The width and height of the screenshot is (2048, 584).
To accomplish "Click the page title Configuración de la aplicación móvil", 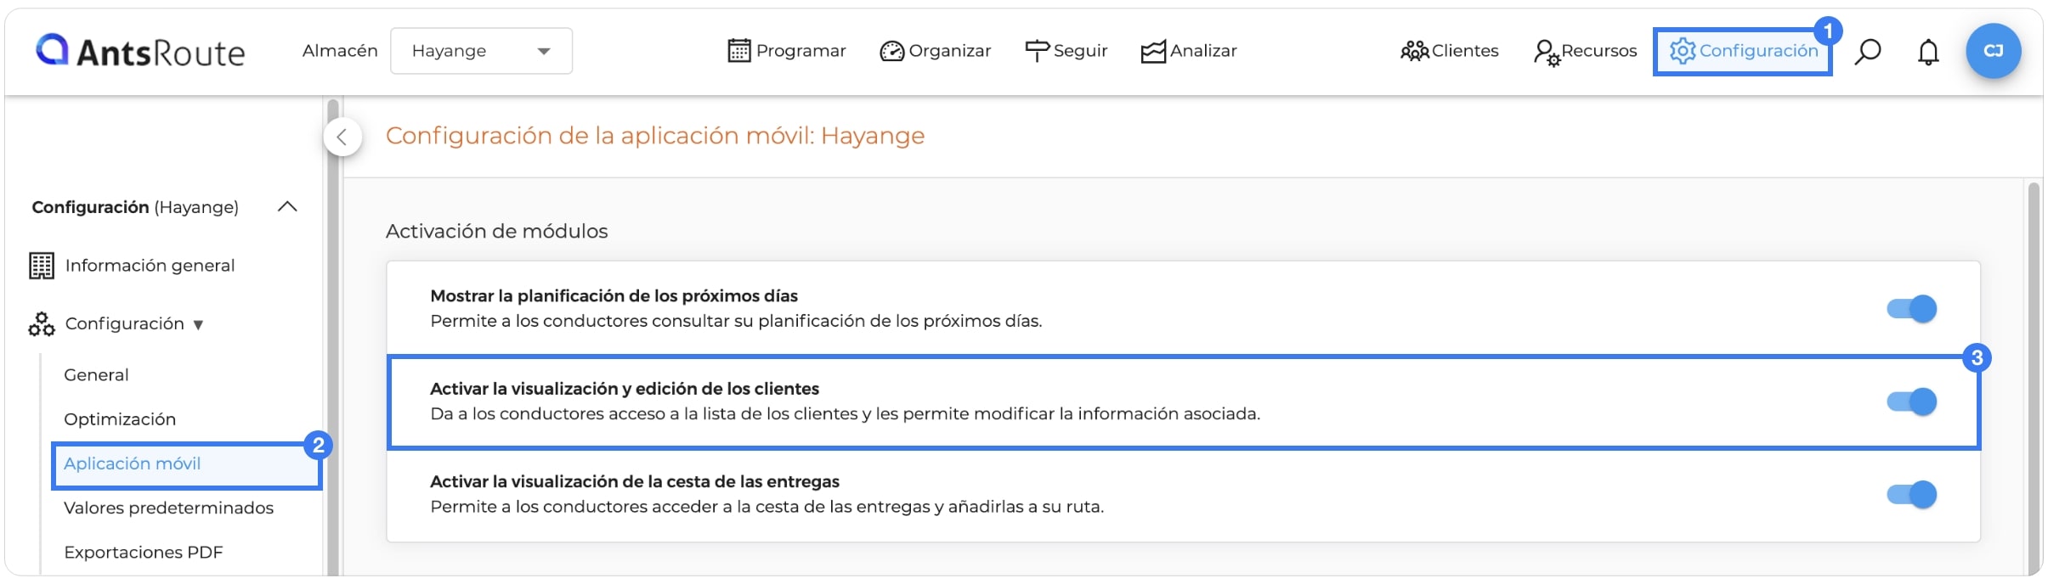I will [x=655, y=136].
